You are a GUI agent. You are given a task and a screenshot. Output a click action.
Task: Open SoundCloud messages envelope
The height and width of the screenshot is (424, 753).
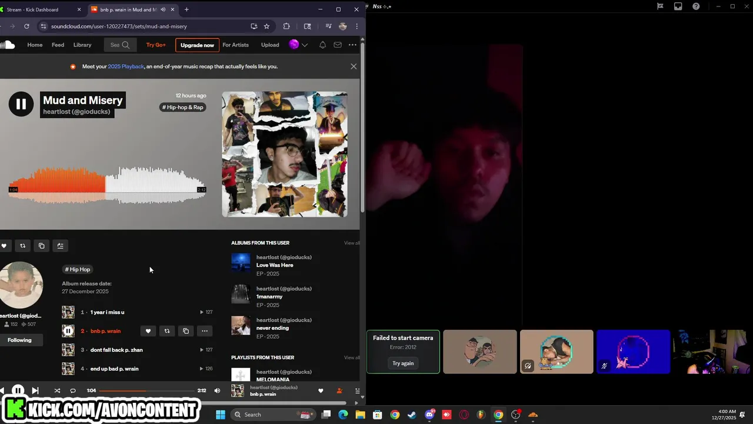(338, 45)
